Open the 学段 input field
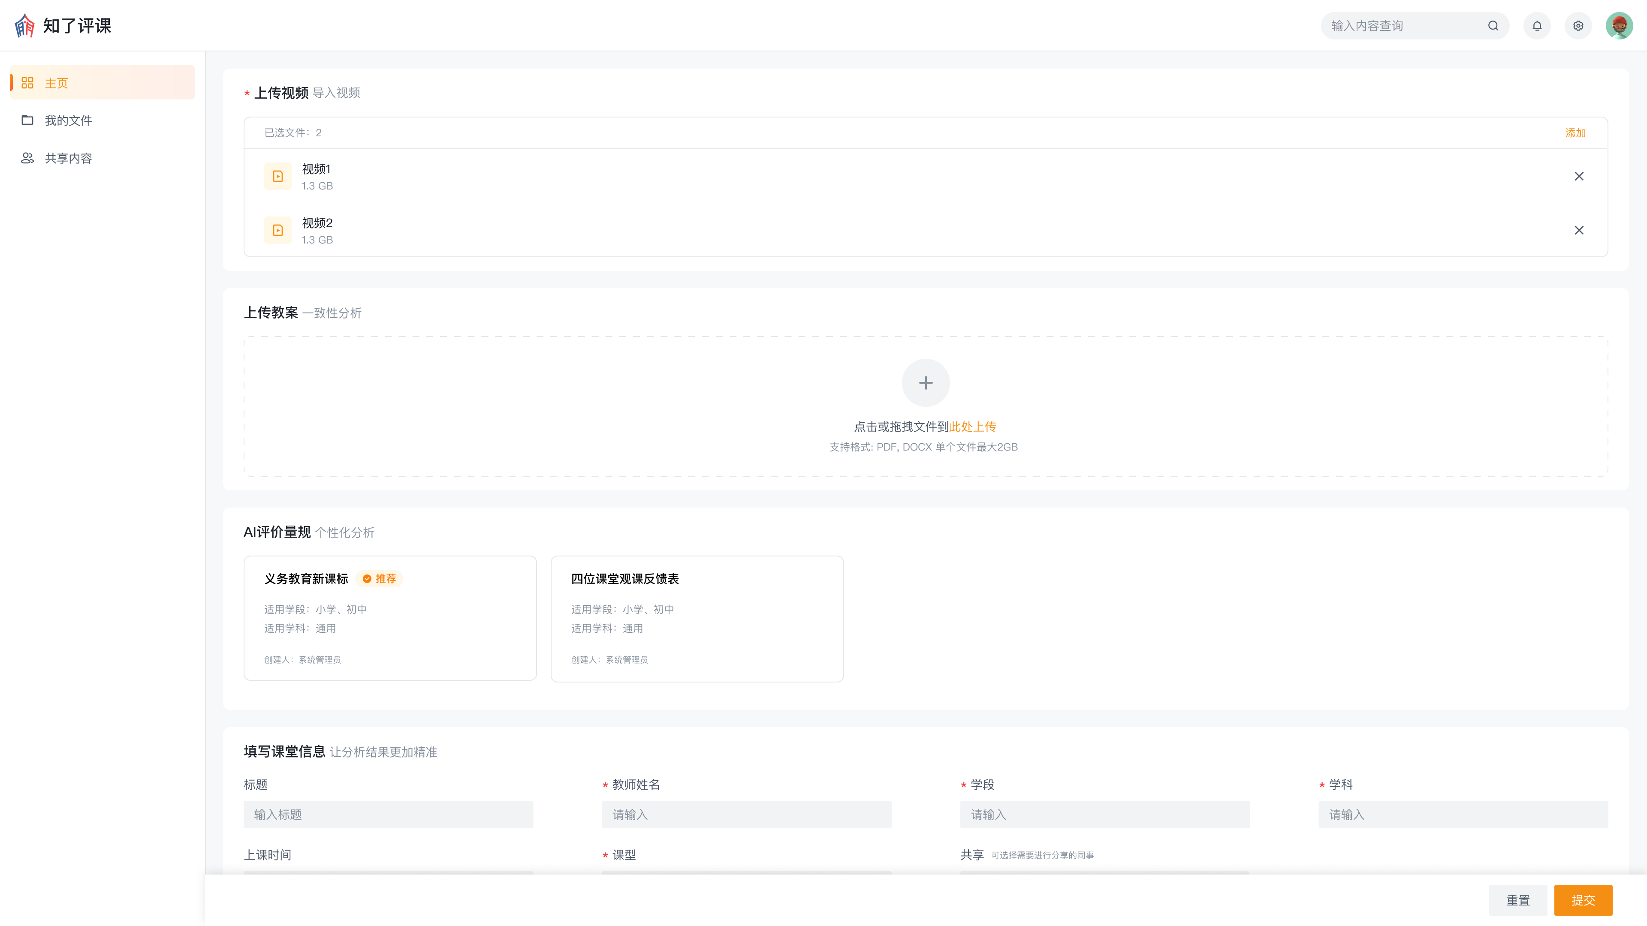Image resolution: width=1647 pixels, height=926 pixels. (x=1104, y=815)
